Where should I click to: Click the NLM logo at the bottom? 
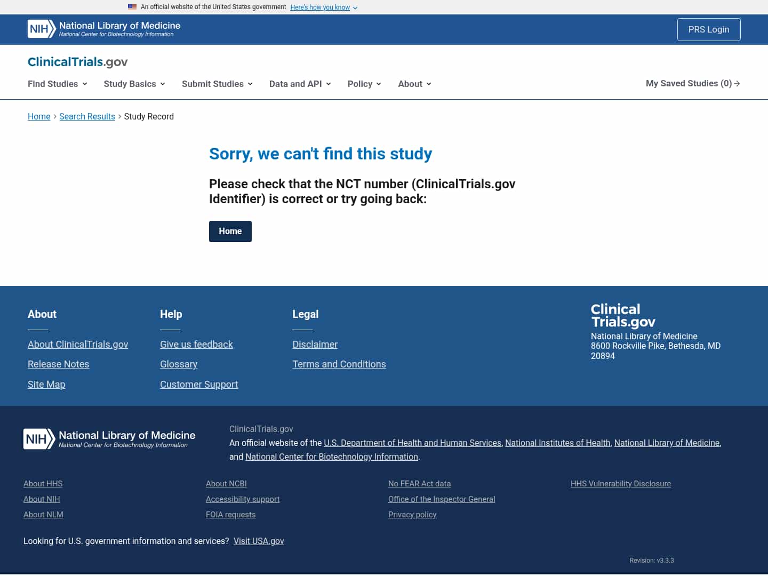pos(109,438)
